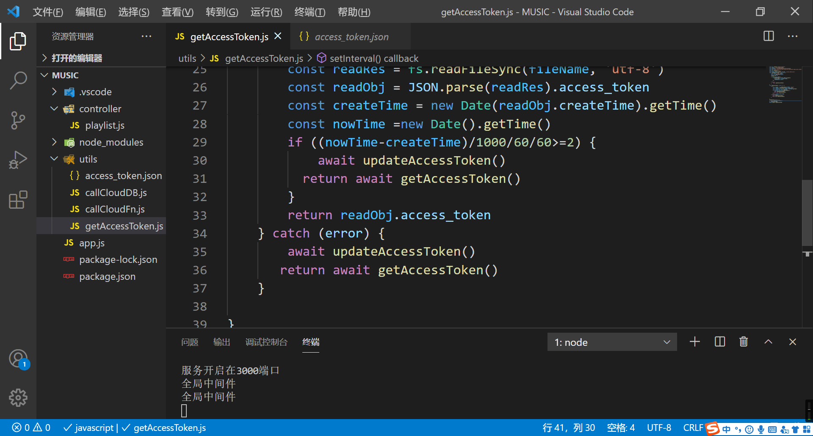
Task: Open the 查看(V) menu
Action: coord(177,12)
